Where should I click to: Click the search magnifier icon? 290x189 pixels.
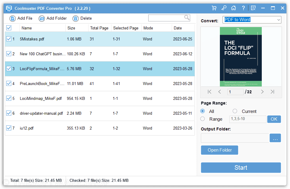(187, 18)
